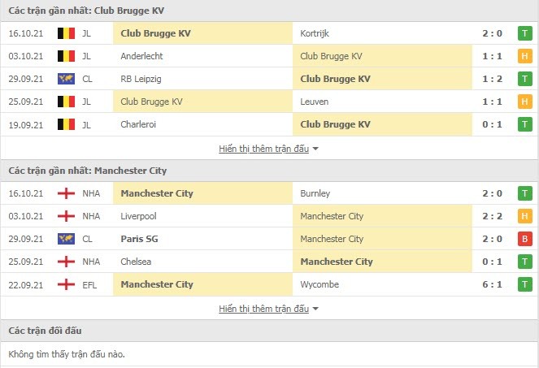Click Champions League flag icon for RB Leipzig match
The height and width of the screenshot is (368, 539).
tap(66, 79)
